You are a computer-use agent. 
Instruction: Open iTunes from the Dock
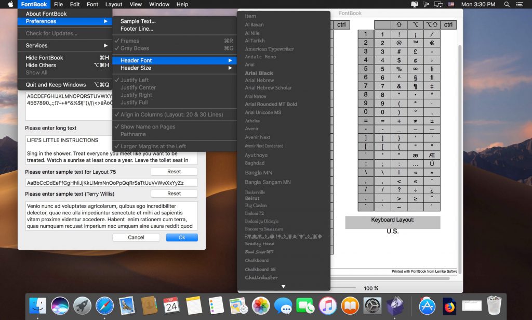[x=328, y=306]
